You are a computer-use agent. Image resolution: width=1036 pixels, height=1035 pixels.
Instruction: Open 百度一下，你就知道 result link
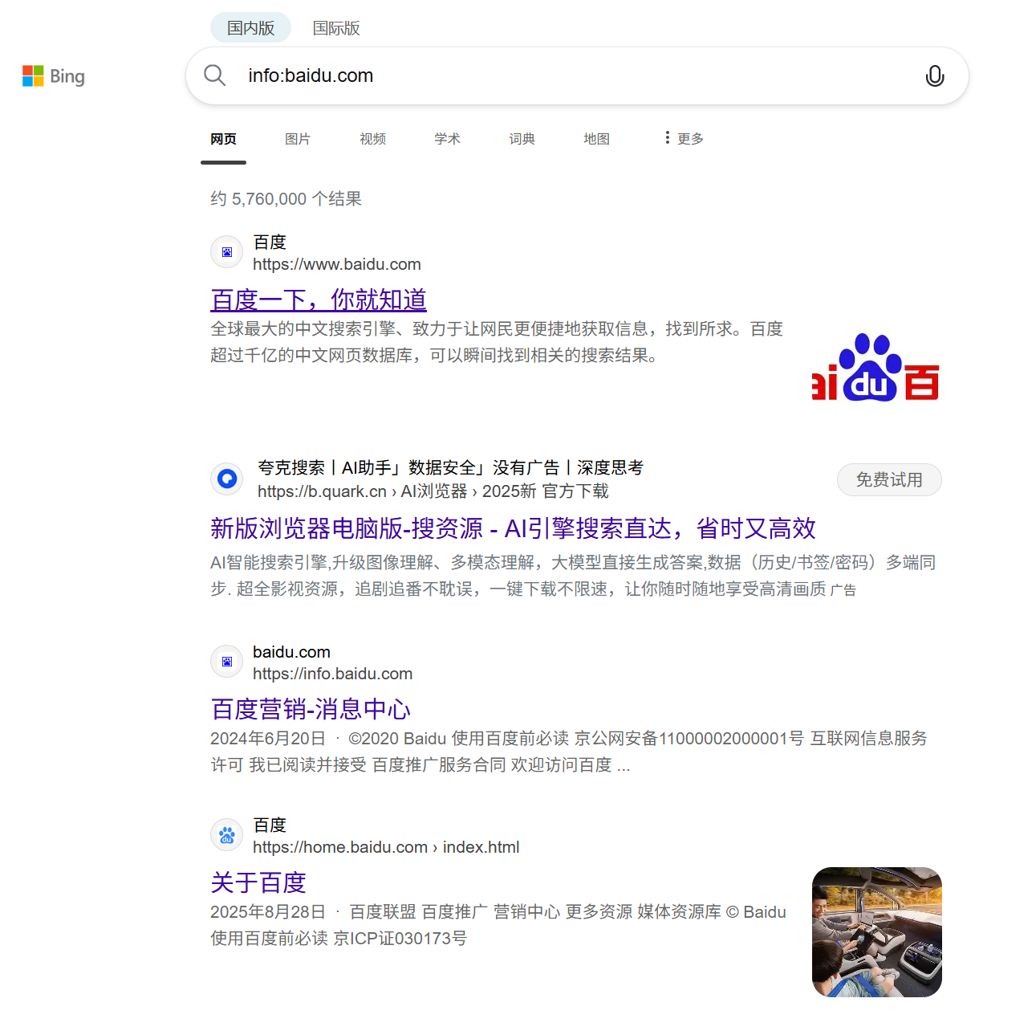click(x=319, y=299)
